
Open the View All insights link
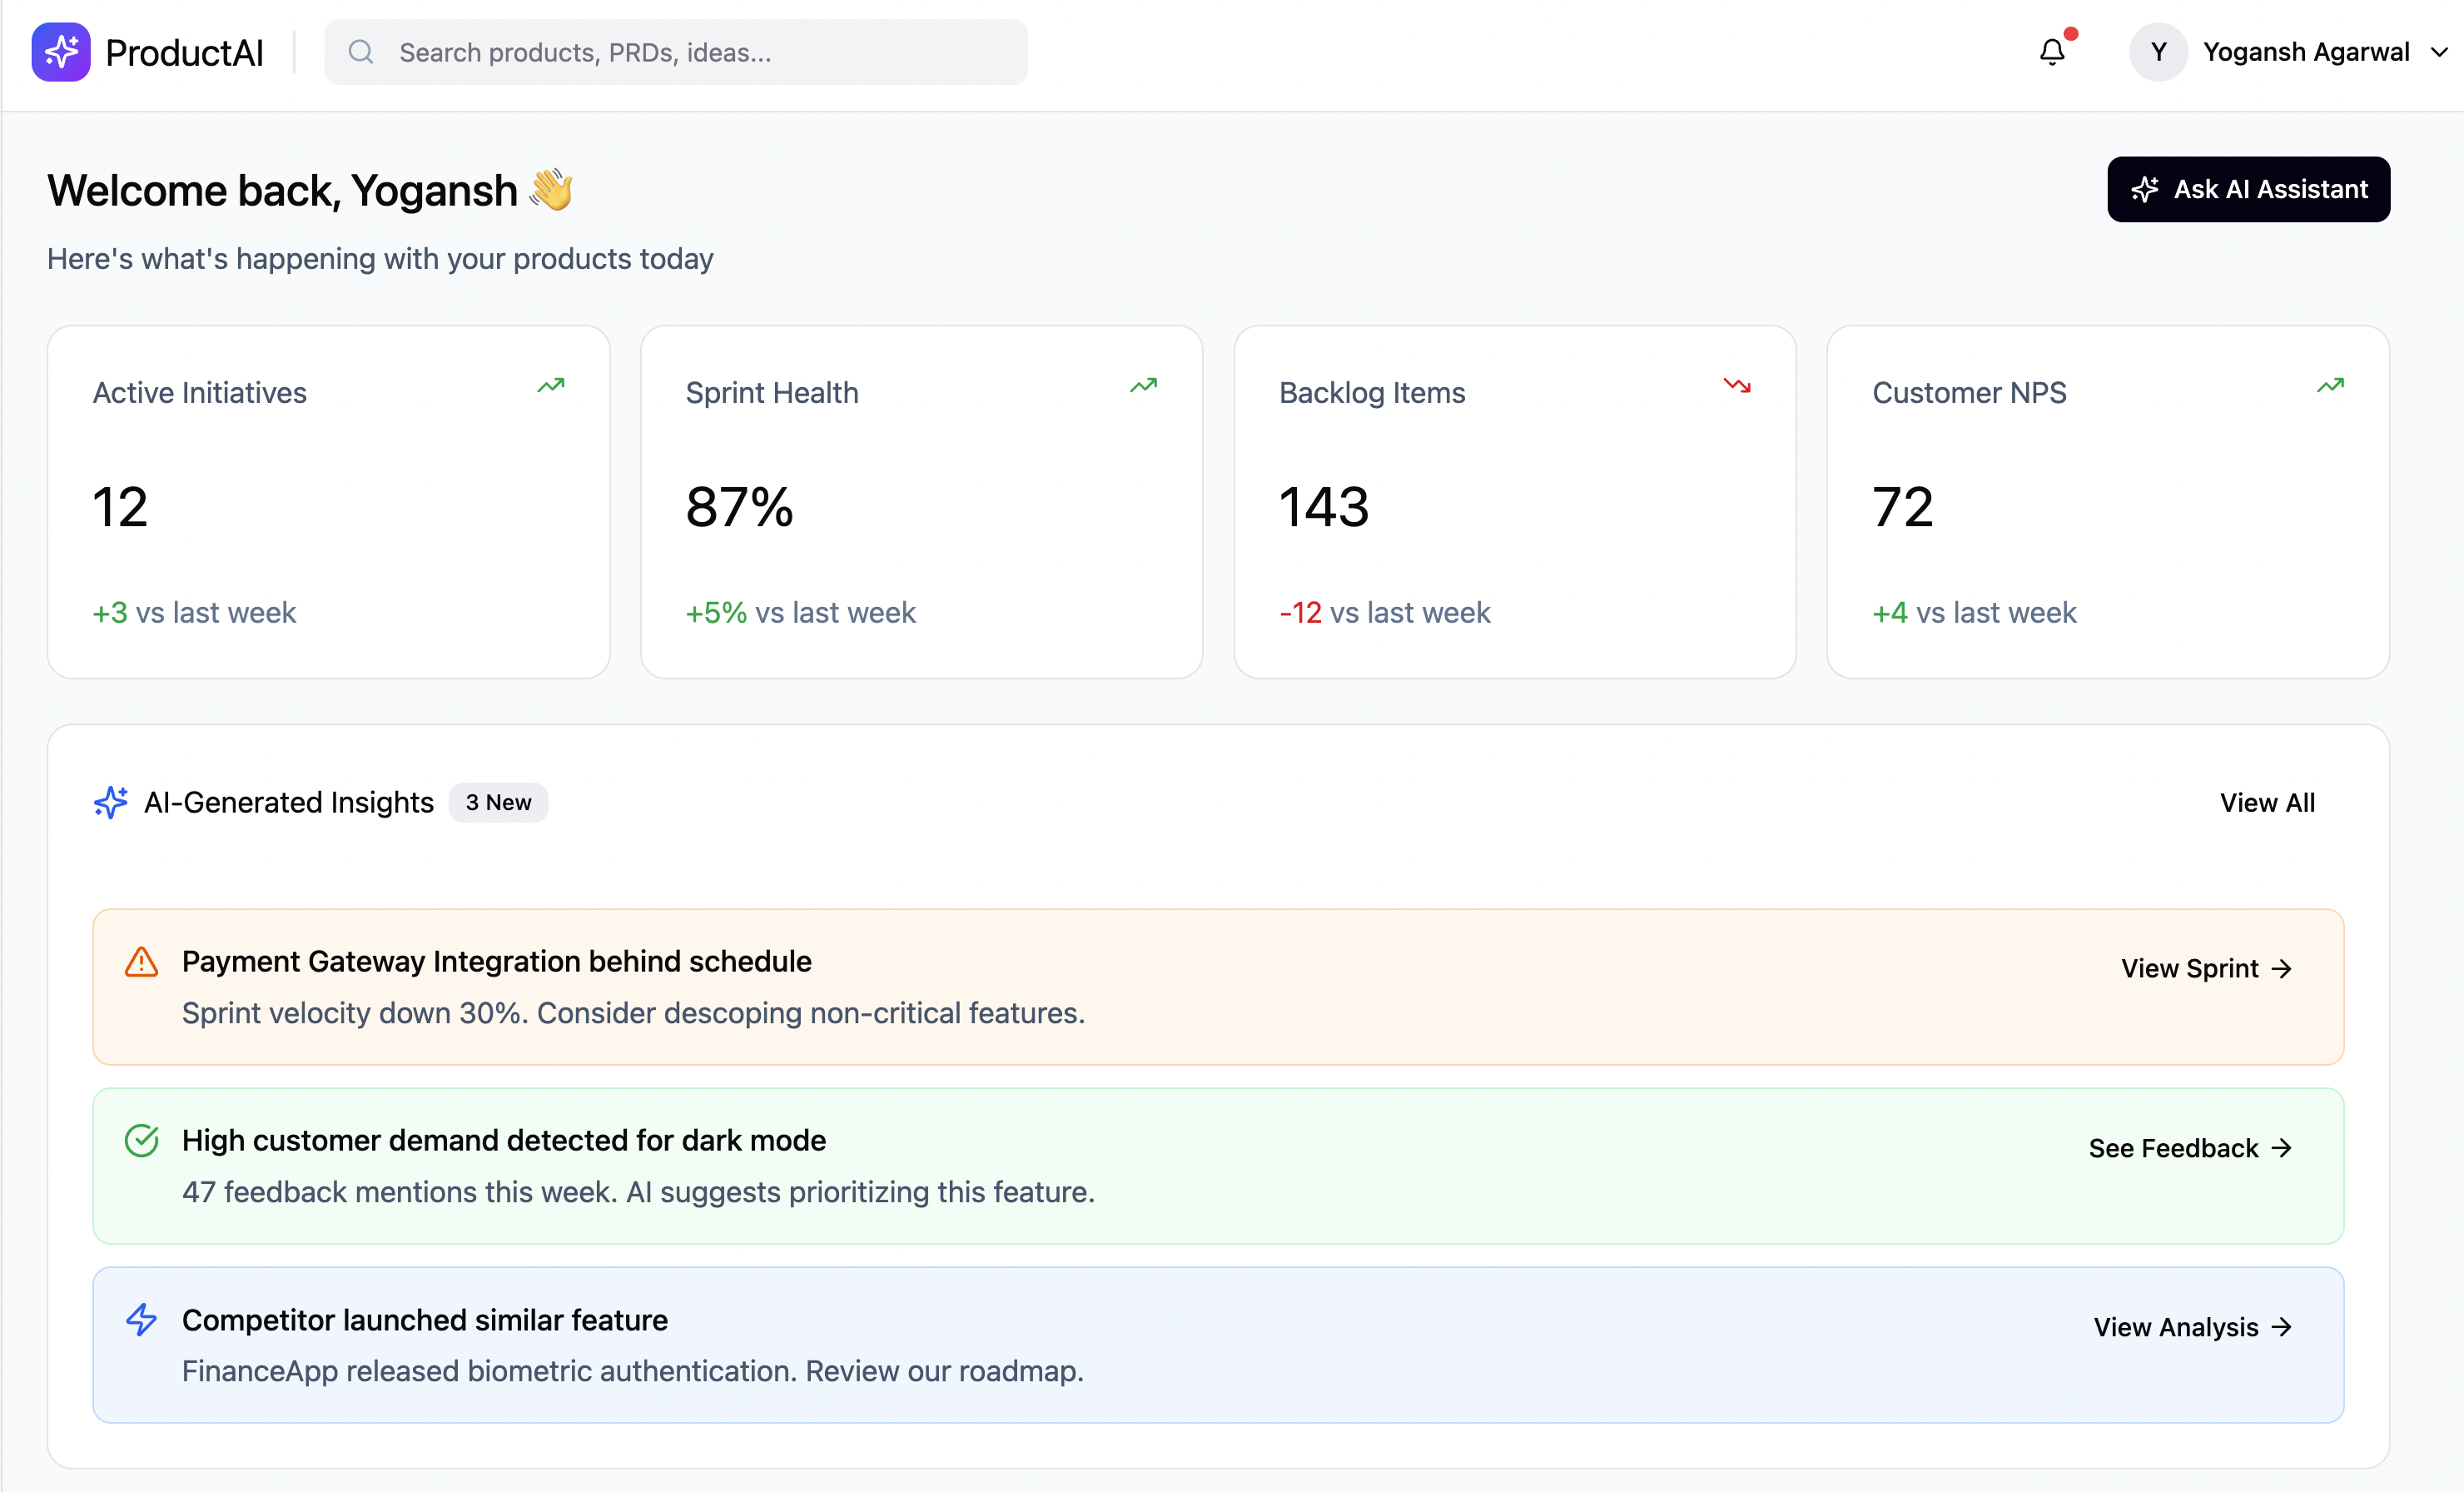coord(2267,802)
